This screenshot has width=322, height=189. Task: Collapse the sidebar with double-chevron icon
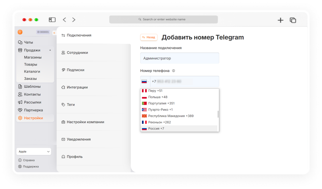(54, 33)
